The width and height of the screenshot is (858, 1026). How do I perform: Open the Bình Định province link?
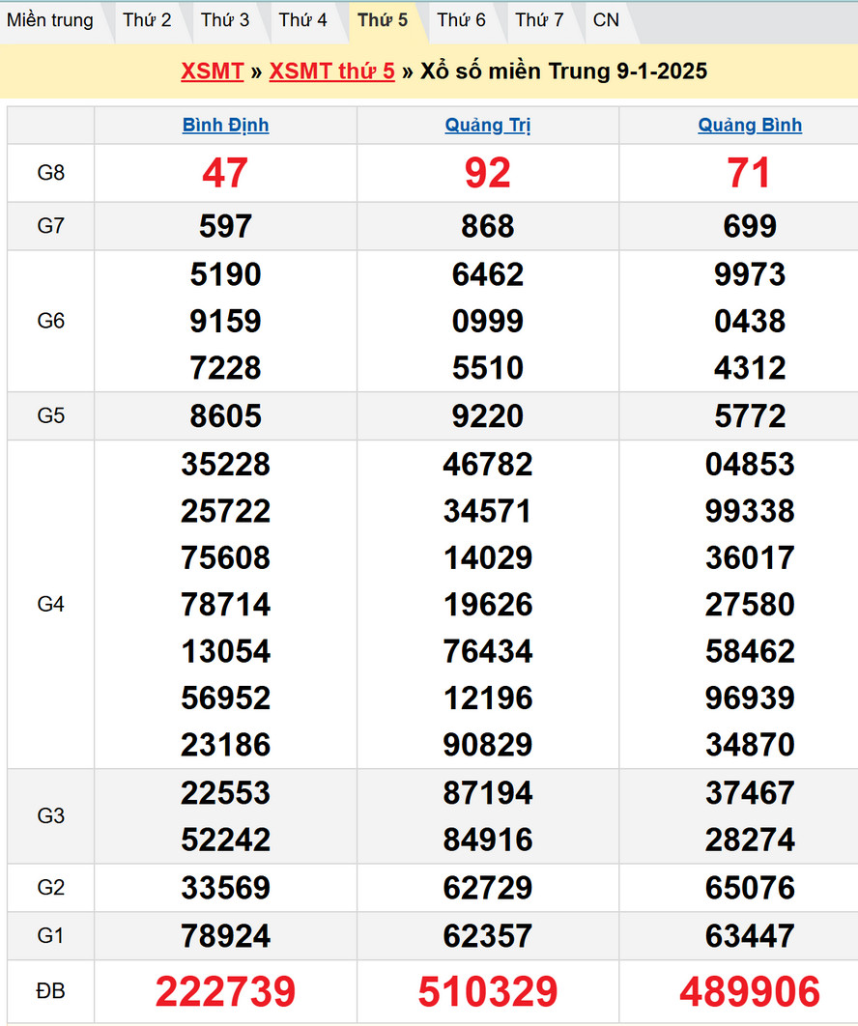tap(225, 126)
